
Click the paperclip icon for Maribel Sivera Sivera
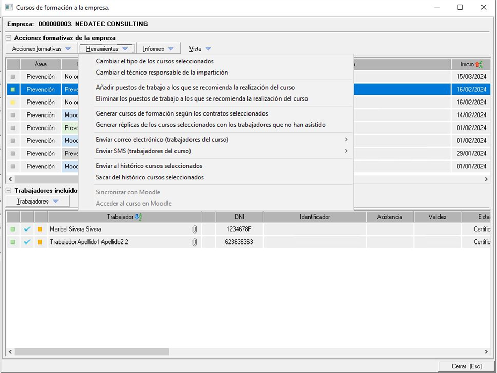(x=195, y=229)
